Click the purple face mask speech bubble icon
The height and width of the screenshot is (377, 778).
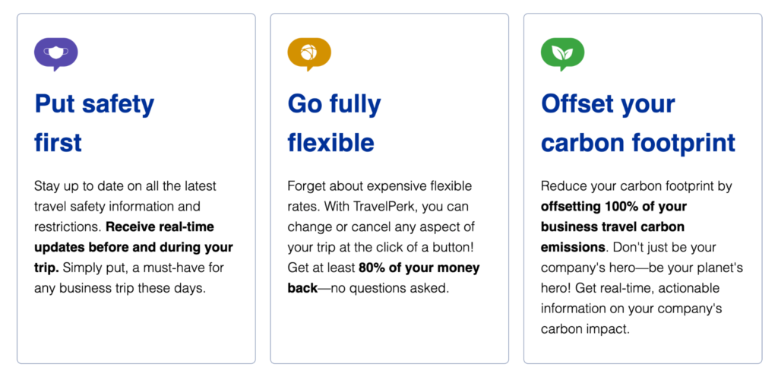(56, 54)
